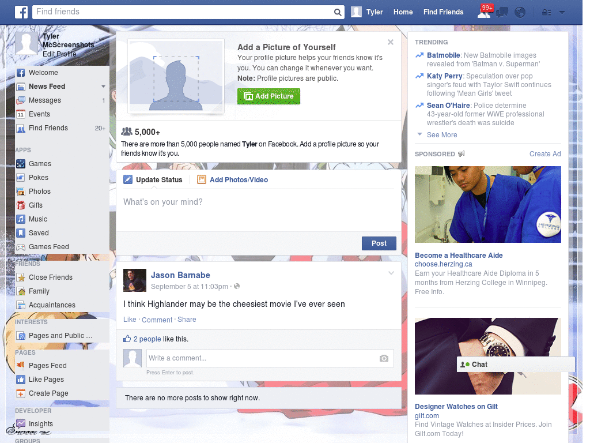
Task: Open Jason Barnabe profile name link
Action: click(x=180, y=275)
